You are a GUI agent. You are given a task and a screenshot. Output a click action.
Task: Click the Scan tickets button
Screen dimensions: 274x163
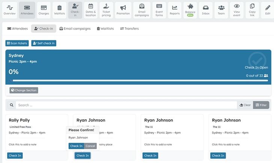(17, 43)
